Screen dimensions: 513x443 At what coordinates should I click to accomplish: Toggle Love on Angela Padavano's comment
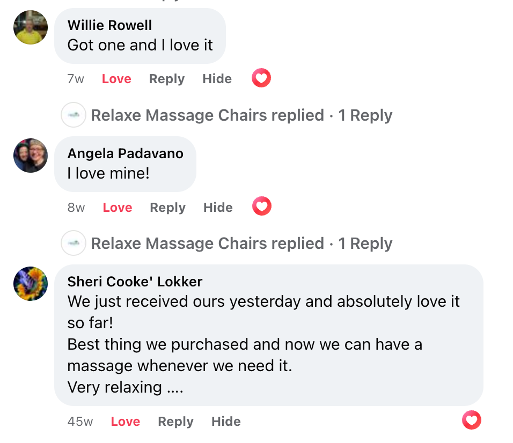coord(118,208)
